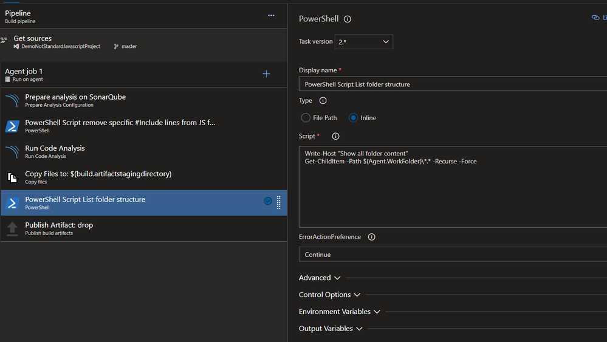Viewport: 607px width, 342px height.
Task: Click the Publish Artifact upload icon
Action: pos(12,228)
